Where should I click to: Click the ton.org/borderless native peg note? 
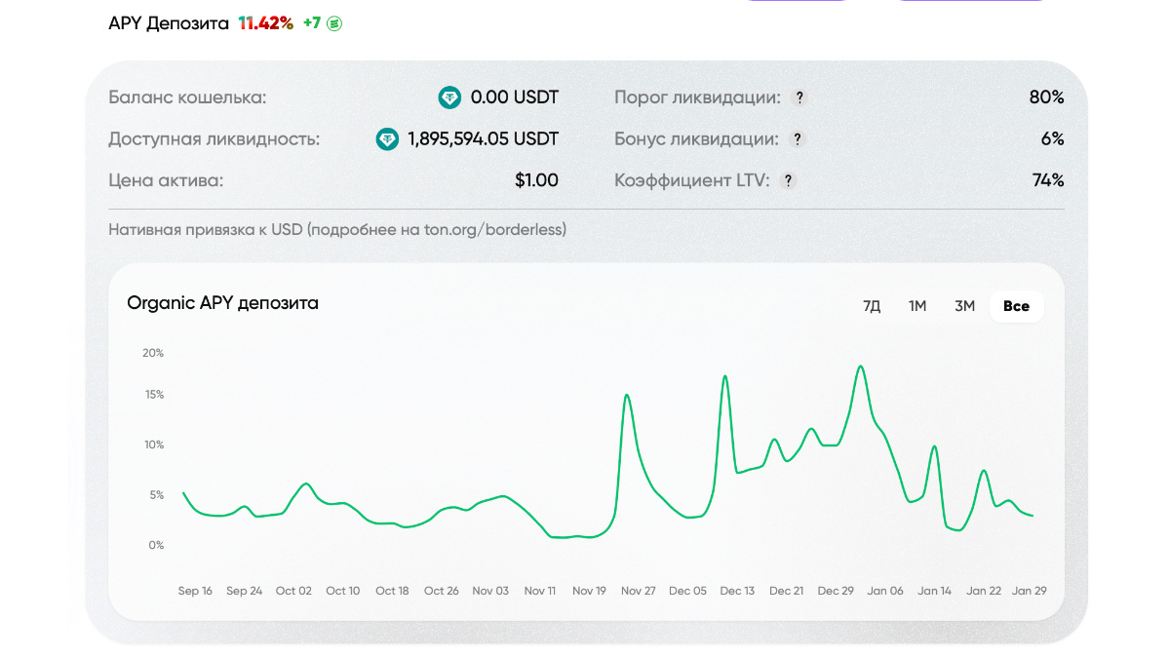(x=337, y=230)
